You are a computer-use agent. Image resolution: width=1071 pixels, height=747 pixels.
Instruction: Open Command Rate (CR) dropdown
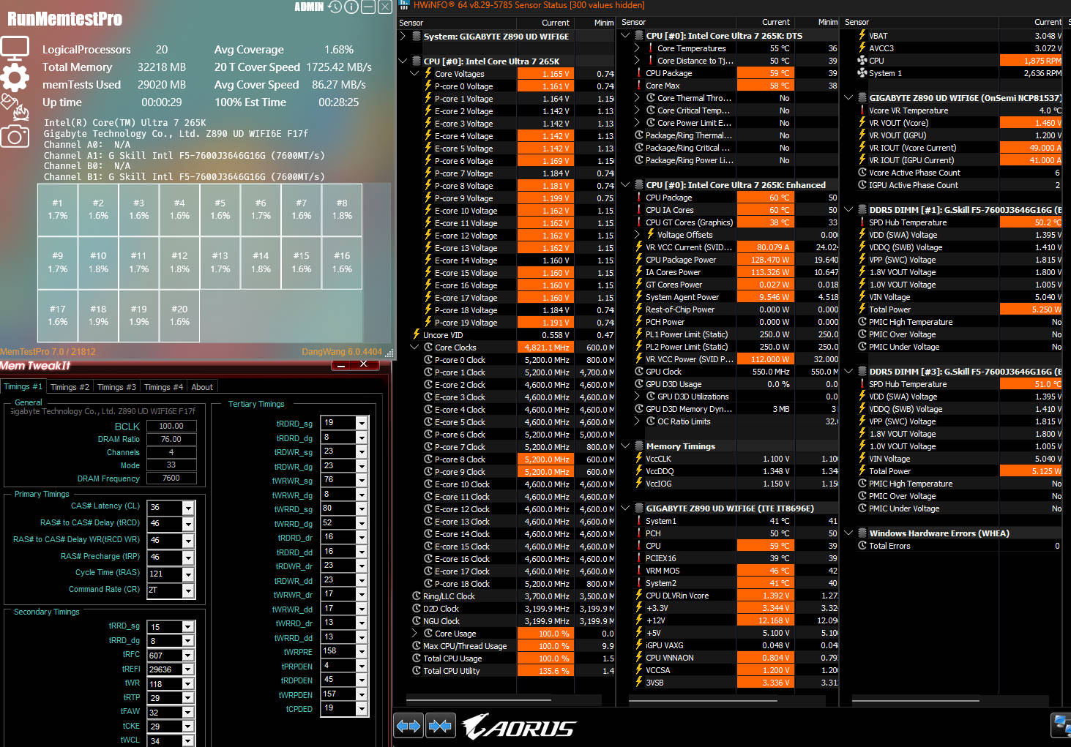pos(188,591)
